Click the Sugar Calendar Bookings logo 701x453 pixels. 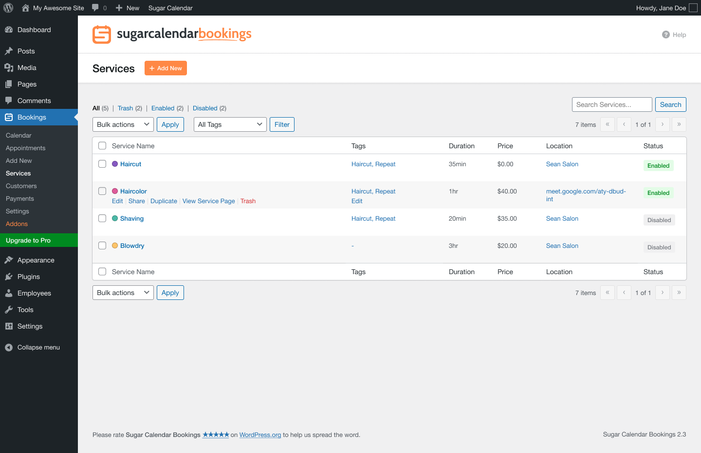tap(172, 34)
